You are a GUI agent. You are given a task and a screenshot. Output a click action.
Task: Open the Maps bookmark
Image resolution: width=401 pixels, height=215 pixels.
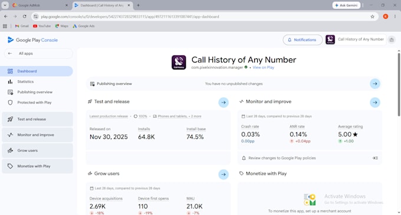click(62, 26)
